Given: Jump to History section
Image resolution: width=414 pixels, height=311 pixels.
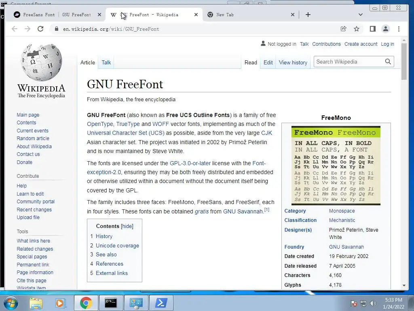Looking at the screenshot, I should click(104, 236).
